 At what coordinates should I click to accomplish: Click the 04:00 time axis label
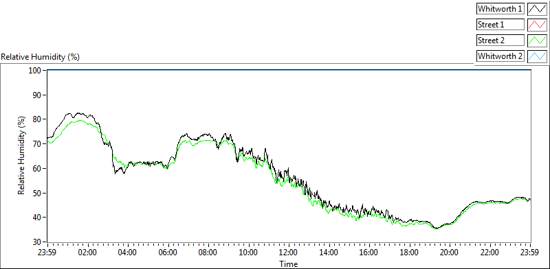coord(128,253)
